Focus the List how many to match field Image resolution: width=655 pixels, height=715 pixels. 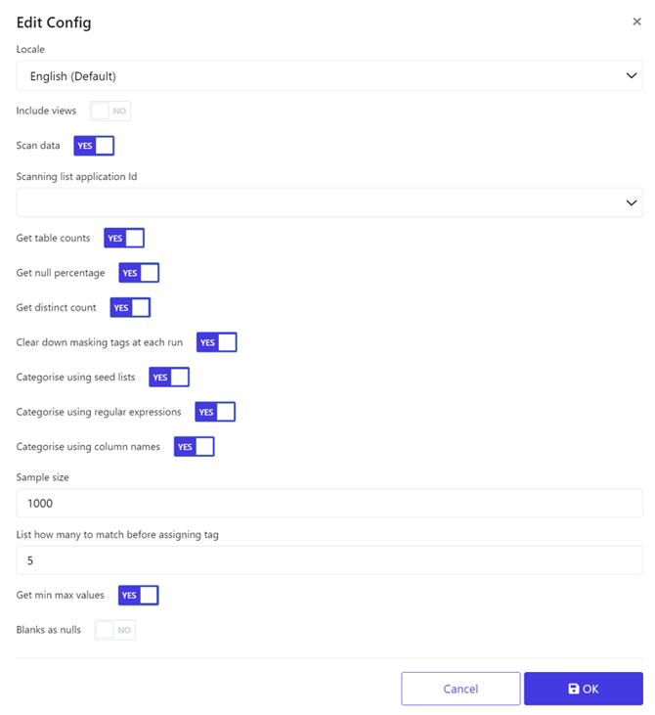coord(329,560)
